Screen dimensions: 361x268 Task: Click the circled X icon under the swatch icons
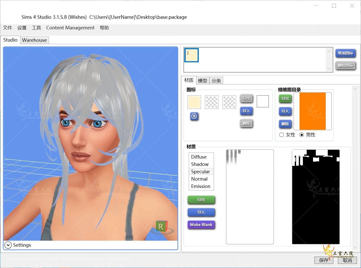(194, 116)
